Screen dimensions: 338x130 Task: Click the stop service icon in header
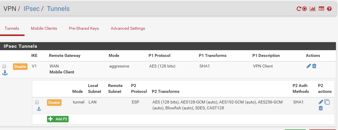[304, 9]
